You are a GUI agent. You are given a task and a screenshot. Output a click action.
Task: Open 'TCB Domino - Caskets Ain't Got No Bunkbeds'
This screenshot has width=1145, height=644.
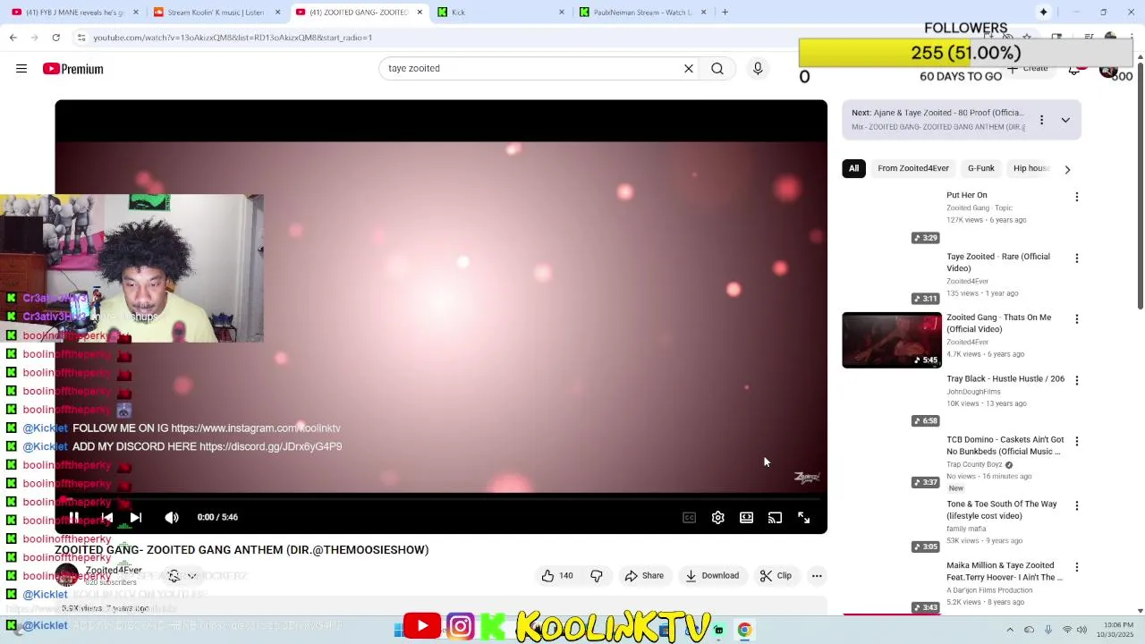point(1005,445)
